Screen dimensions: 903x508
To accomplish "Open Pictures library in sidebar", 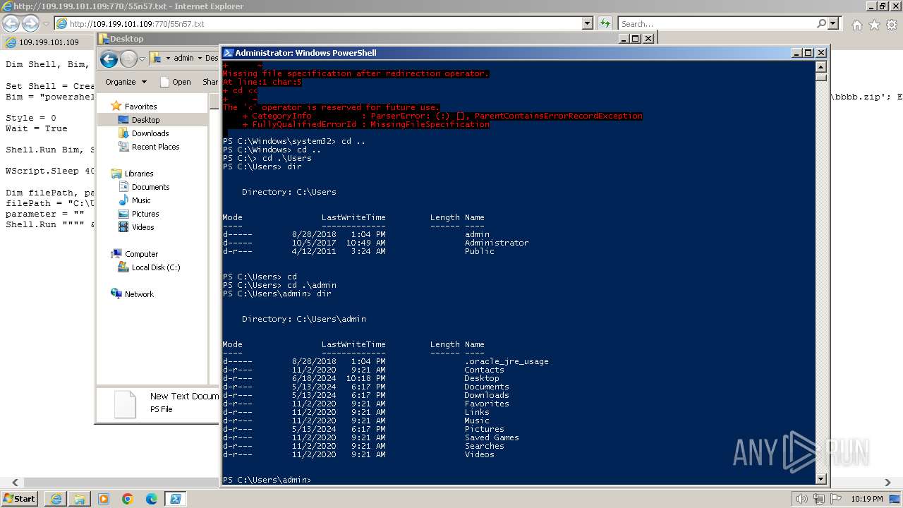I will point(145,214).
